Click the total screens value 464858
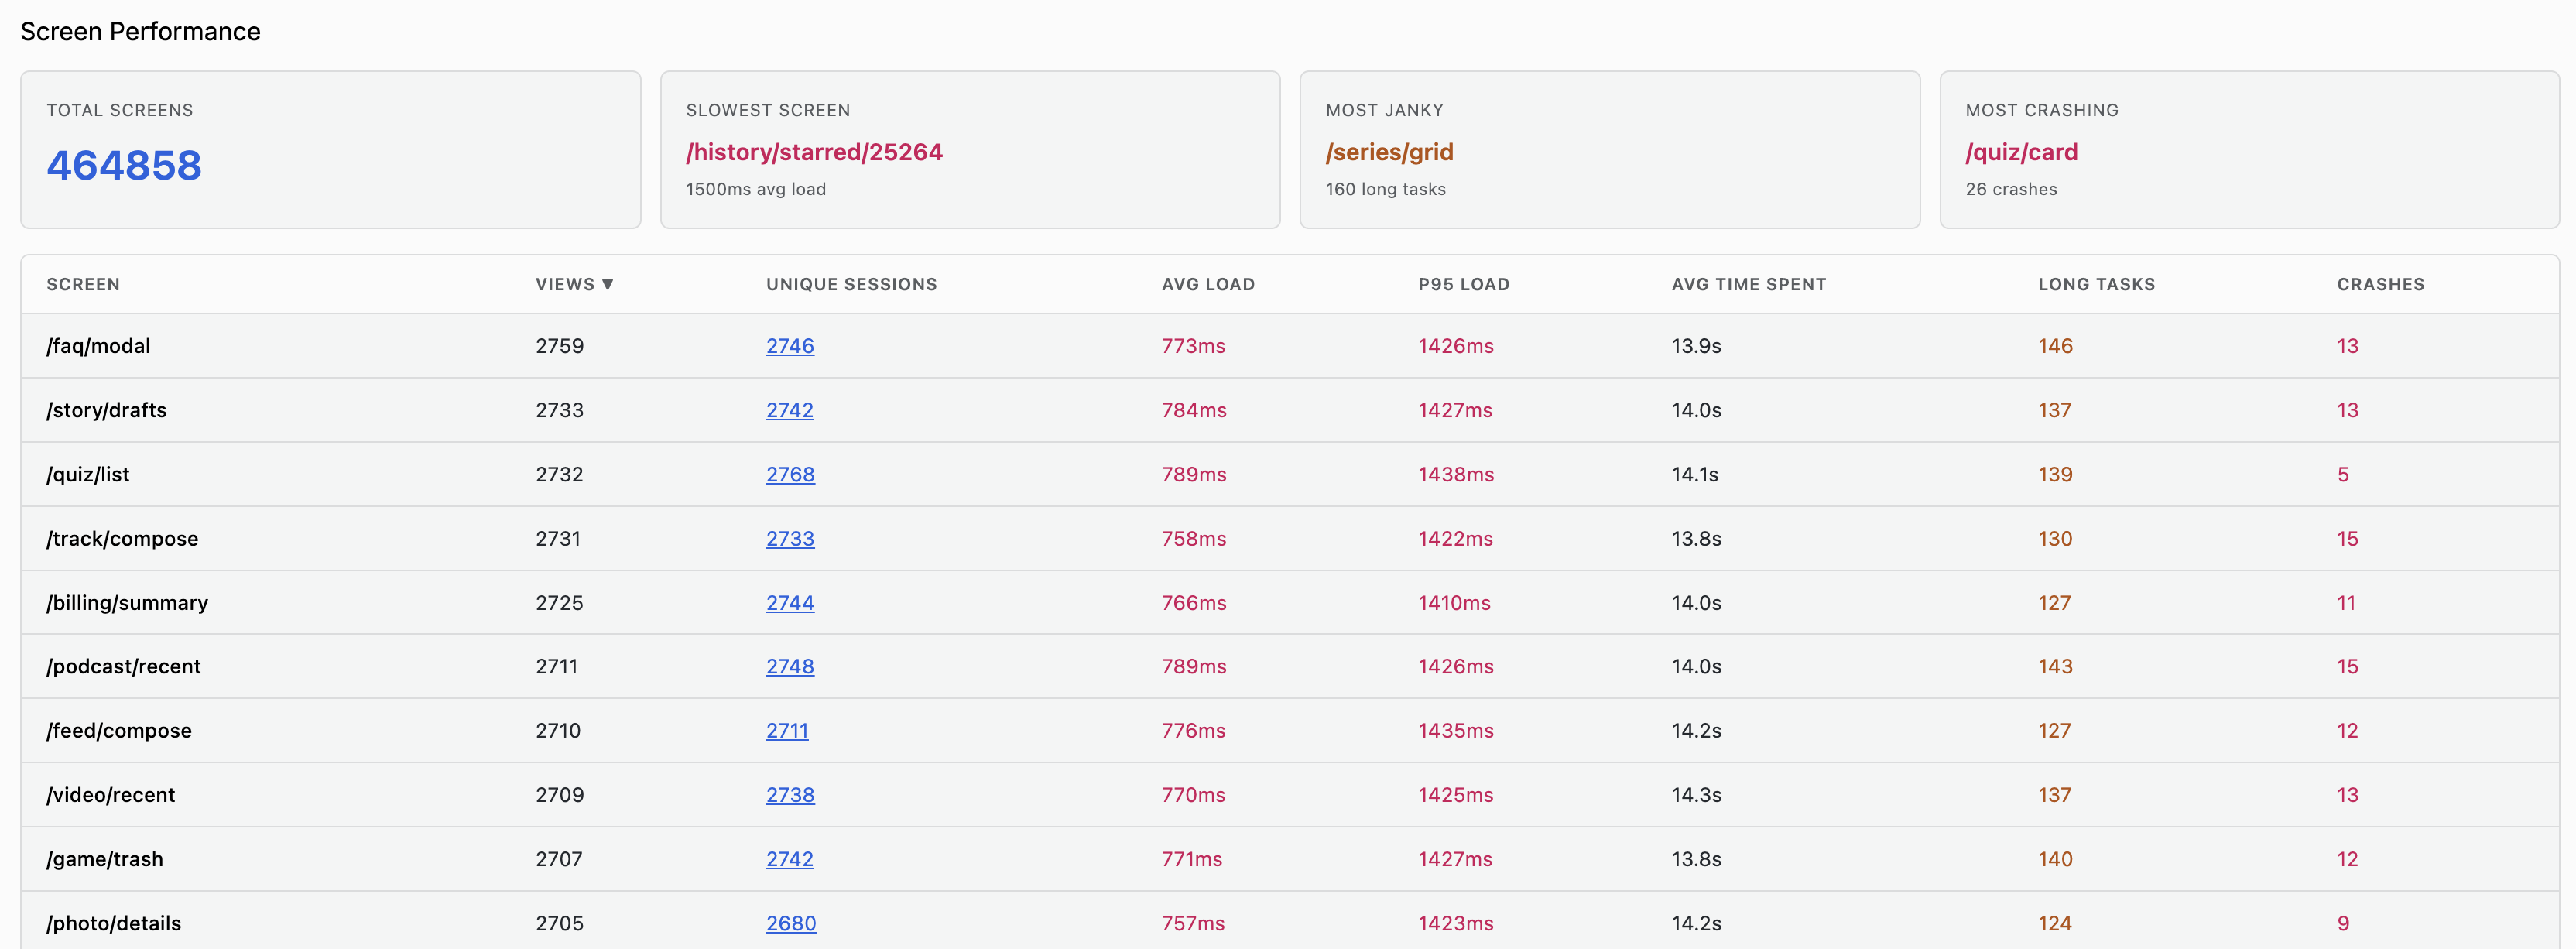This screenshot has height=949, width=2576. coord(124,165)
